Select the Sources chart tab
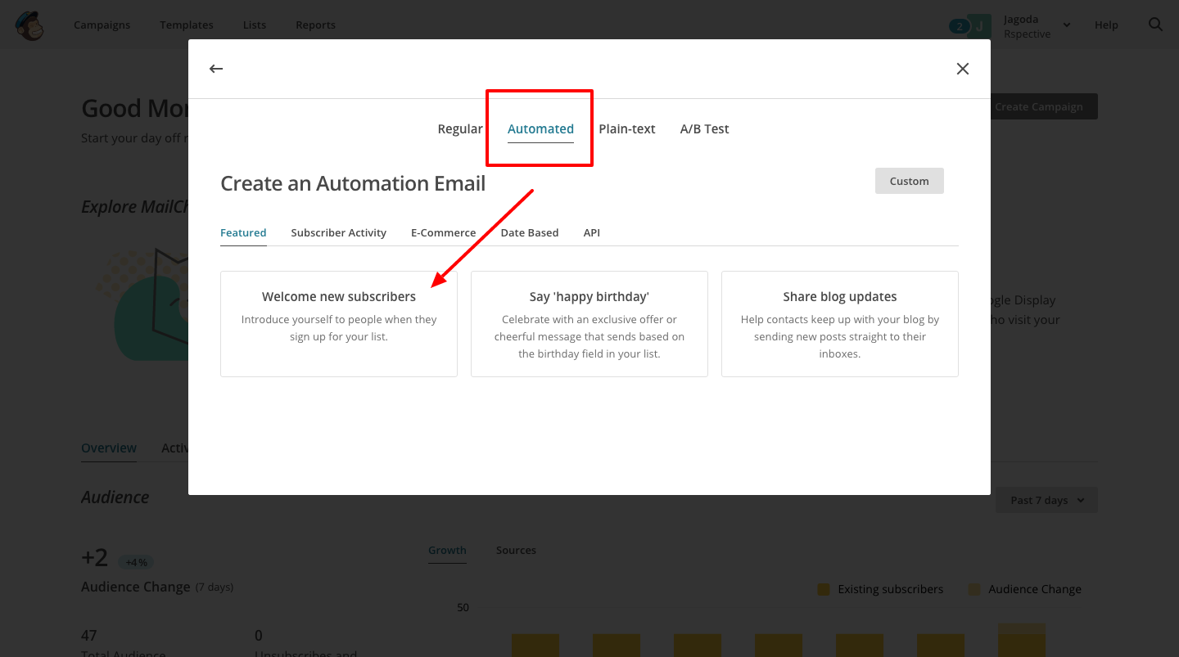 [516, 550]
